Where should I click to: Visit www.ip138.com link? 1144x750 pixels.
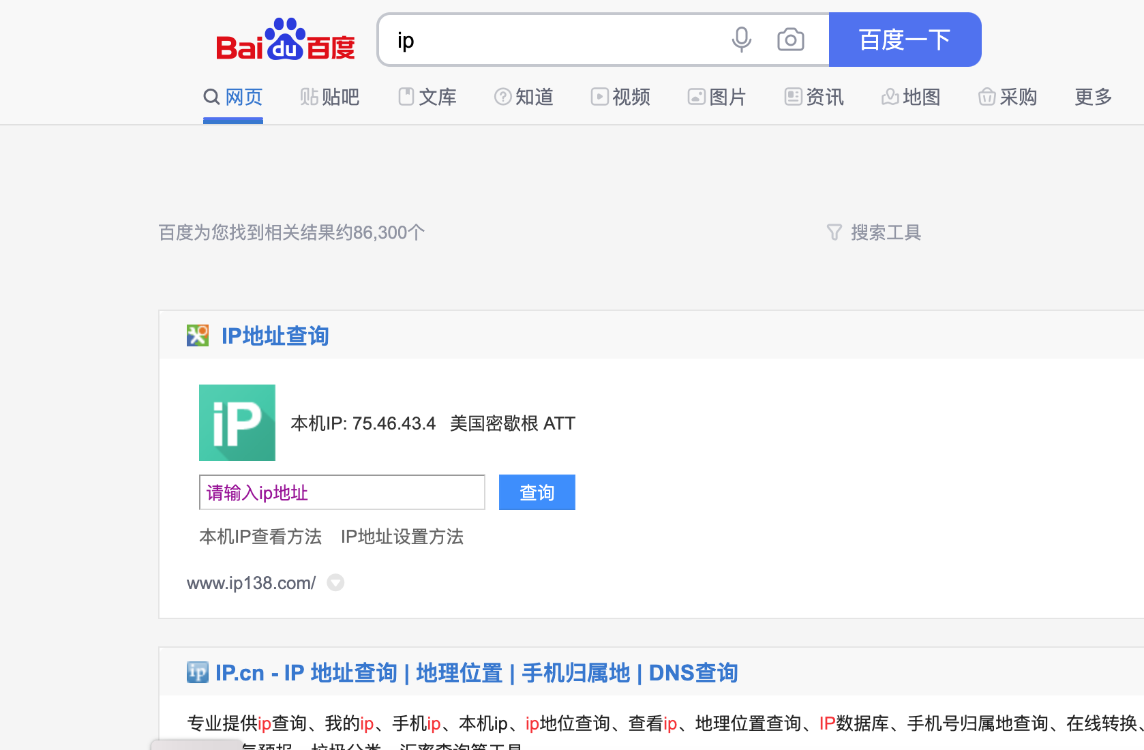252,583
